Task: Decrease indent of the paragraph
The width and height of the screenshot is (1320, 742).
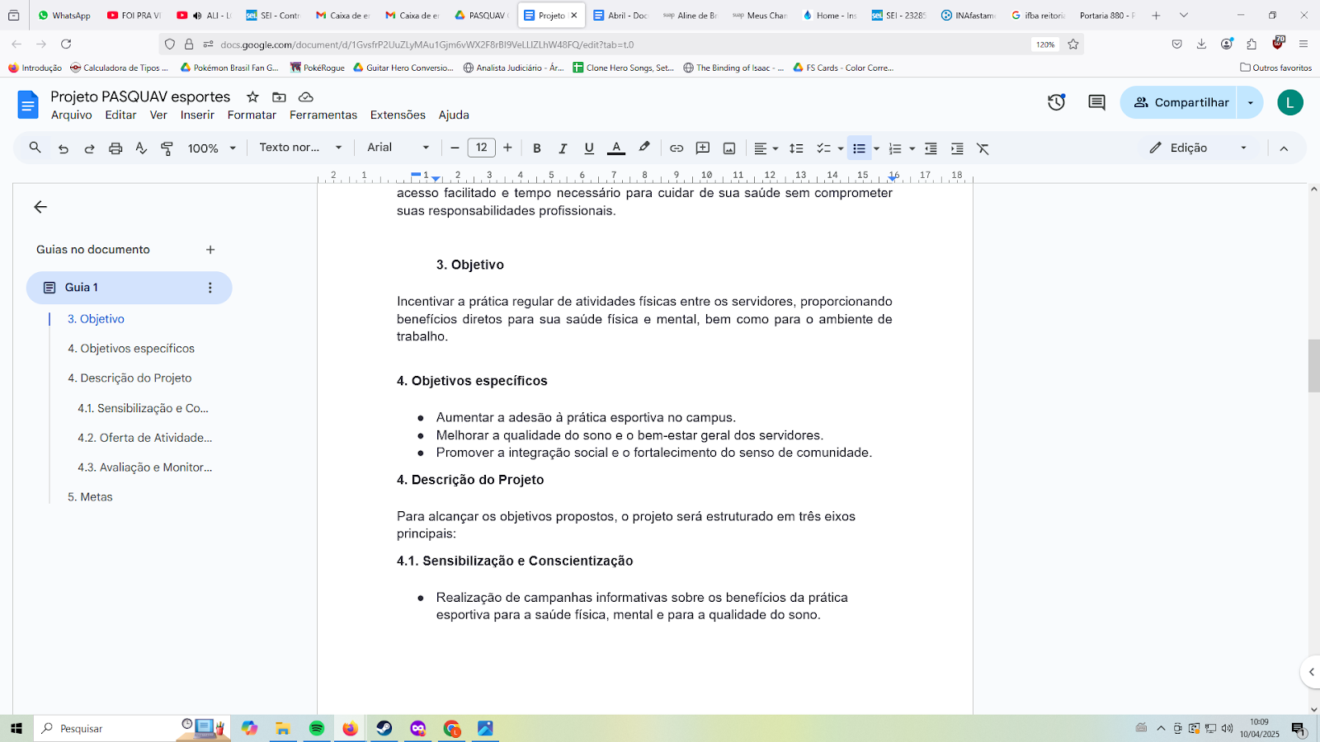Action: point(931,148)
